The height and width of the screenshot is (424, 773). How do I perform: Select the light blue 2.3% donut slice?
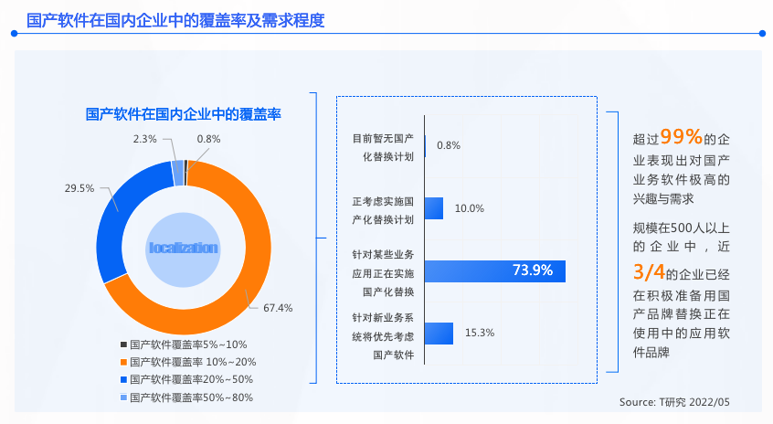tap(178, 173)
